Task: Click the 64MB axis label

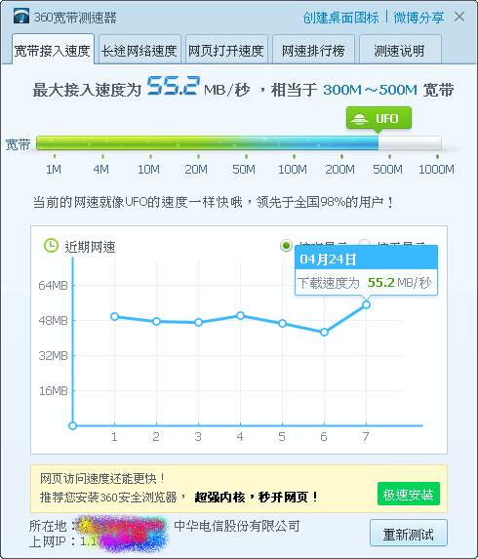Action: (x=53, y=285)
